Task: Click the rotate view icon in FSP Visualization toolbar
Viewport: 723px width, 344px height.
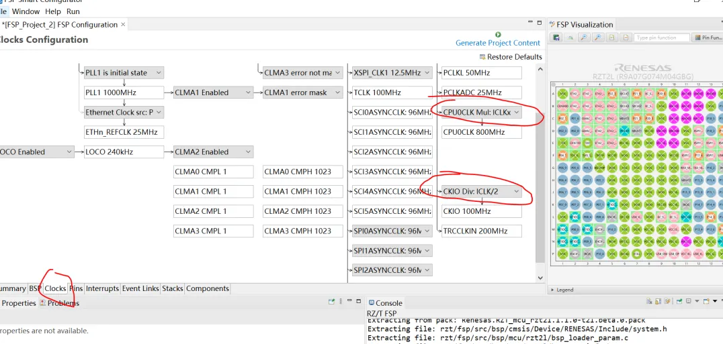Action: coord(570,38)
